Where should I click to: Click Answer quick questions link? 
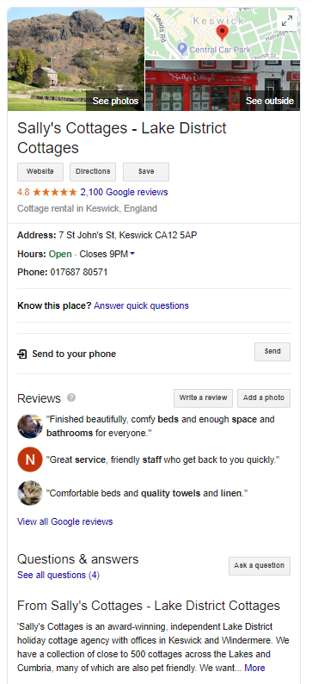click(141, 305)
